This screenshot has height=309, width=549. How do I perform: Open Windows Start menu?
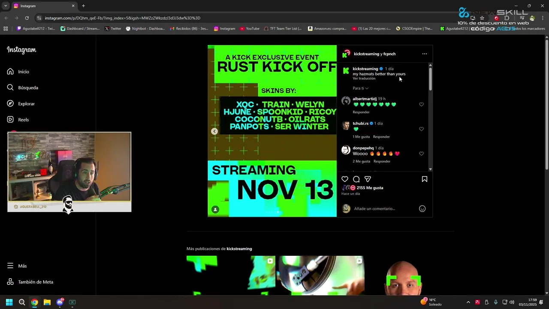pyautogui.click(x=9, y=302)
